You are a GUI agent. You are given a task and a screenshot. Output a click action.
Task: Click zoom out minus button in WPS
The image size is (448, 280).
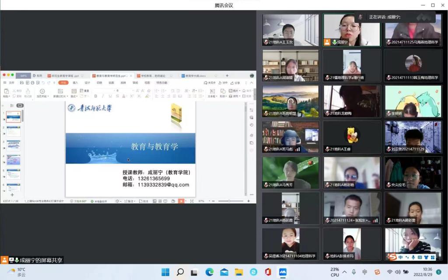click(213, 201)
